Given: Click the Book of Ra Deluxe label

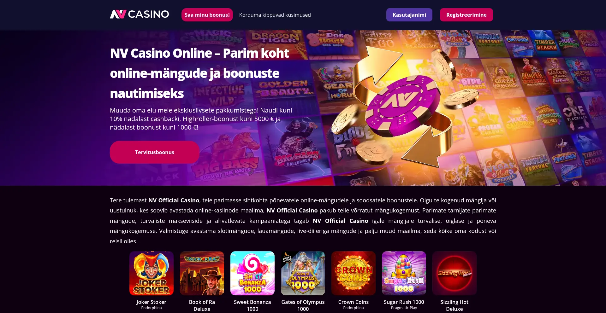Looking at the screenshot, I should pos(202,305).
